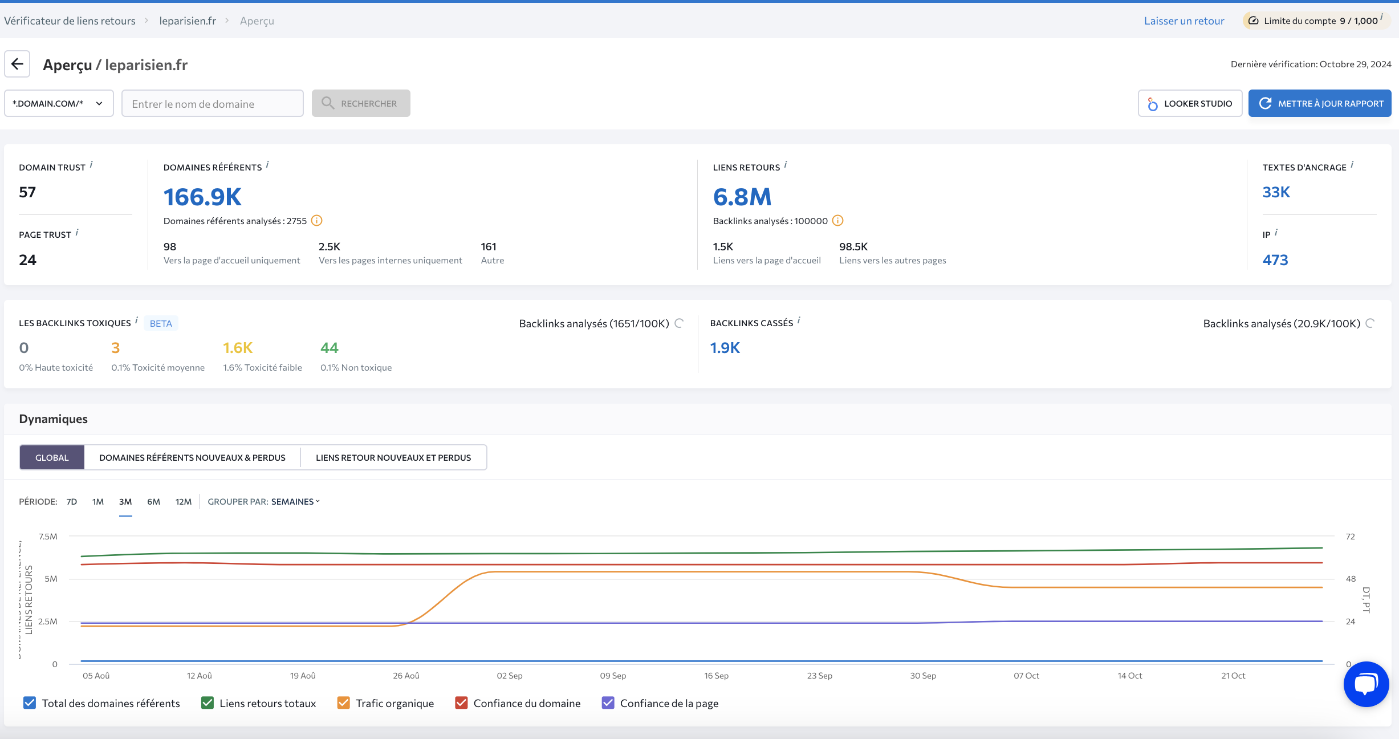Click the back arrow button
Viewport: 1399px width, 739px height.
[x=17, y=64]
